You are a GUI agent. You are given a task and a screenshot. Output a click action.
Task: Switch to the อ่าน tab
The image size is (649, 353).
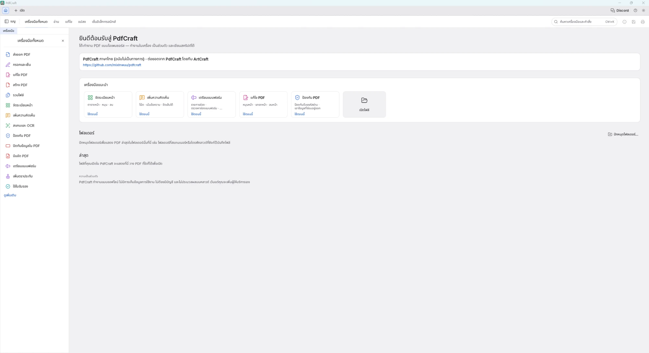tap(56, 22)
